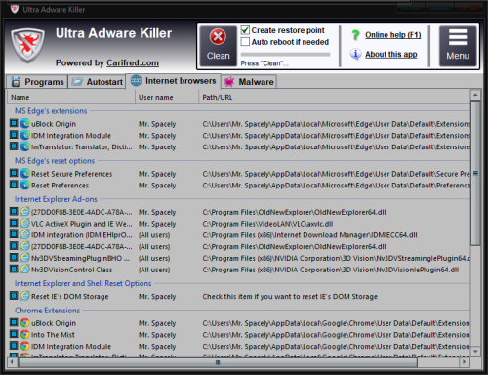Click the Programs tab lock icon

pos(16,81)
